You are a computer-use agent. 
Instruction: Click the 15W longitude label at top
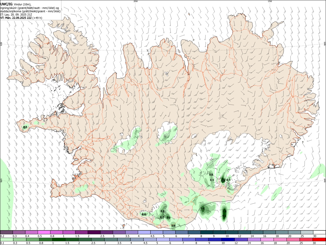[270, 1]
